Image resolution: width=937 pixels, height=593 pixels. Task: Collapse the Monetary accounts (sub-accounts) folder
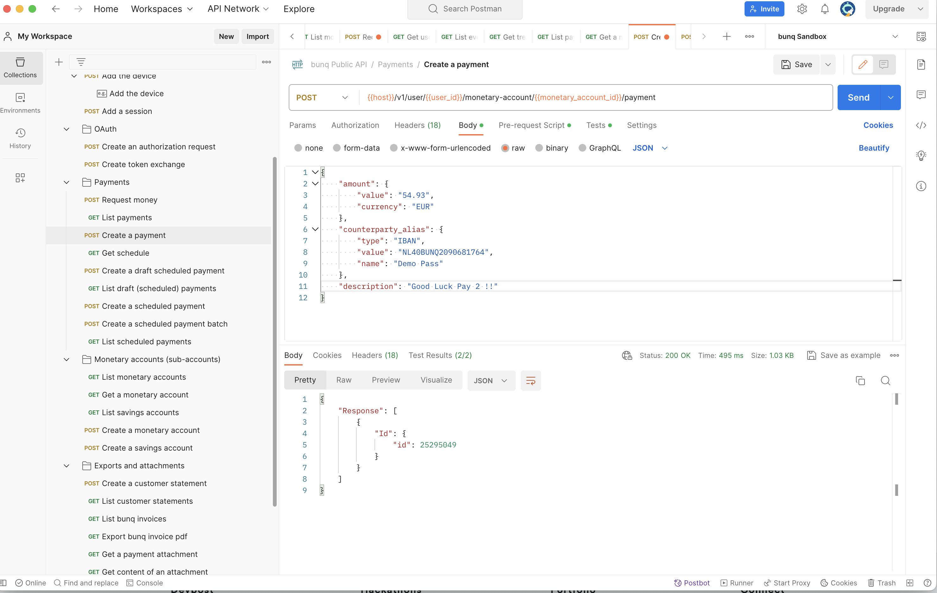click(x=66, y=360)
